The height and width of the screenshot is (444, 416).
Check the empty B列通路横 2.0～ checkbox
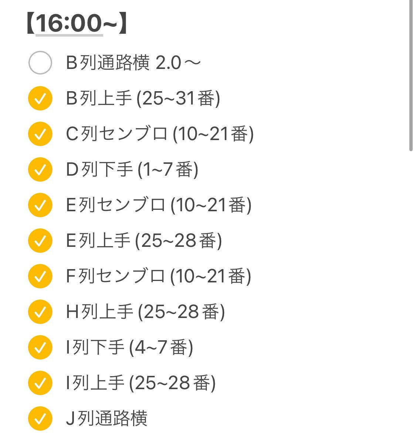(40, 63)
